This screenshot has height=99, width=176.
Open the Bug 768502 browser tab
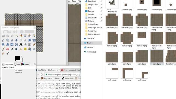pyautogui.click(x=46, y=70)
